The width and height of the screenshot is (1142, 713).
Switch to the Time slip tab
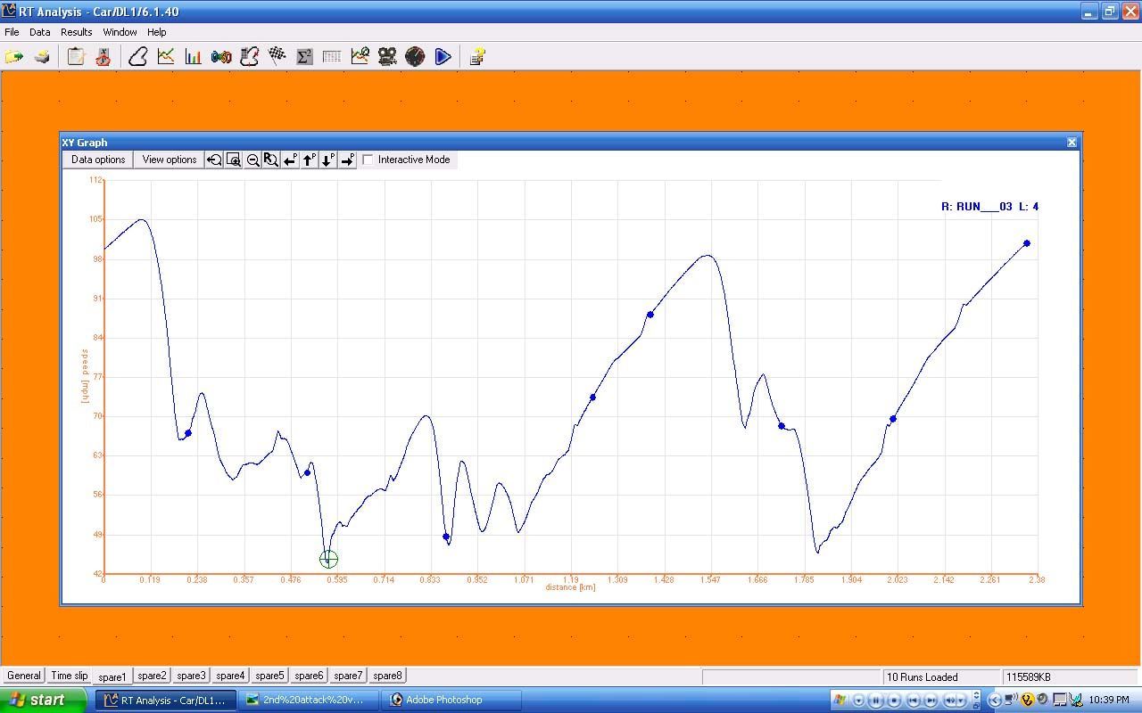(x=70, y=676)
